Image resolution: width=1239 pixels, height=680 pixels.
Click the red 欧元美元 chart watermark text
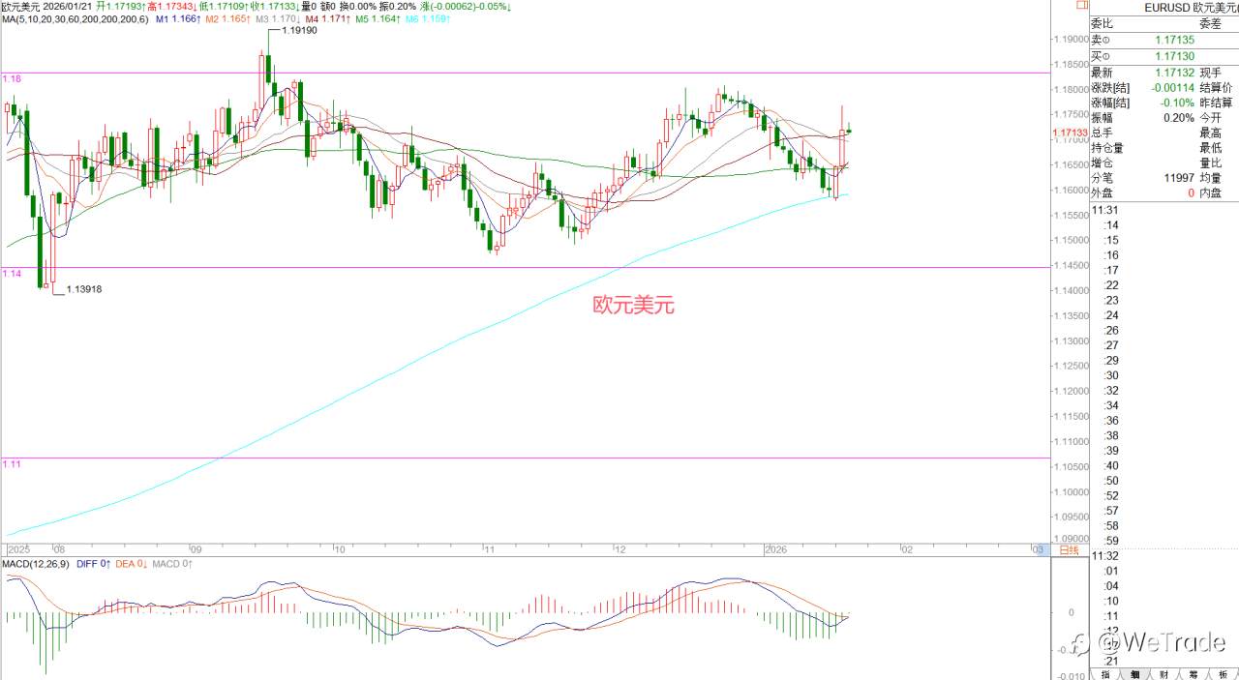633,306
